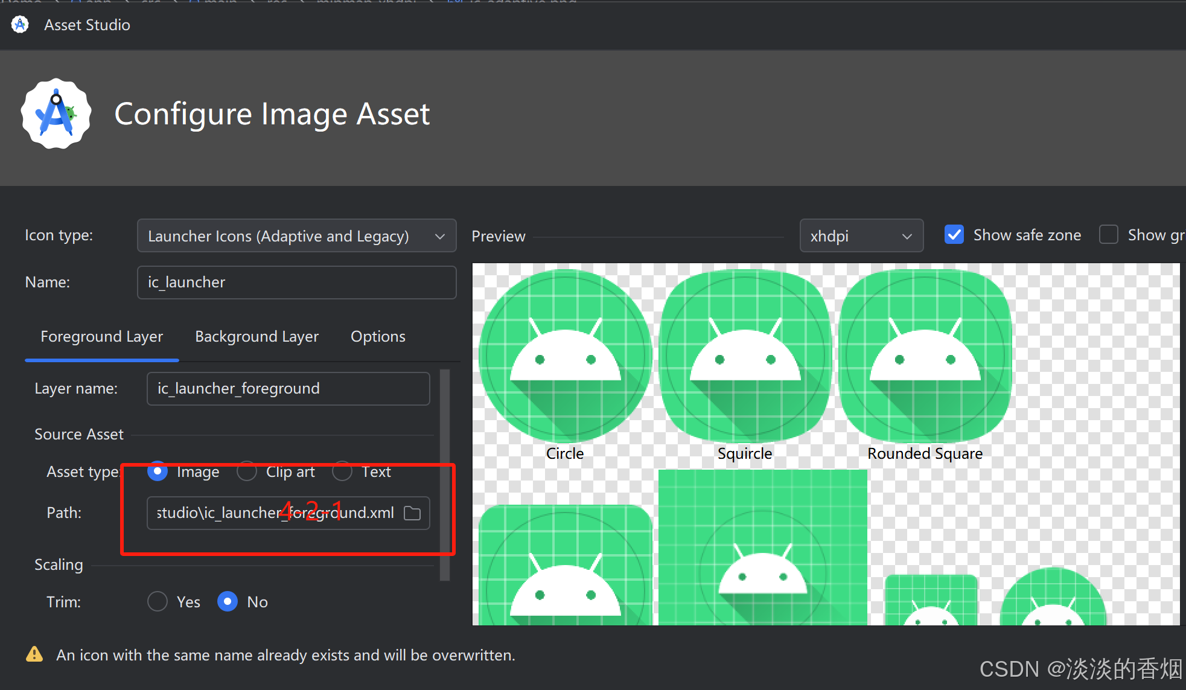The height and width of the screenshot is (690, 1186).
Task: Open the Icon type dropdown
Action: 297,235
